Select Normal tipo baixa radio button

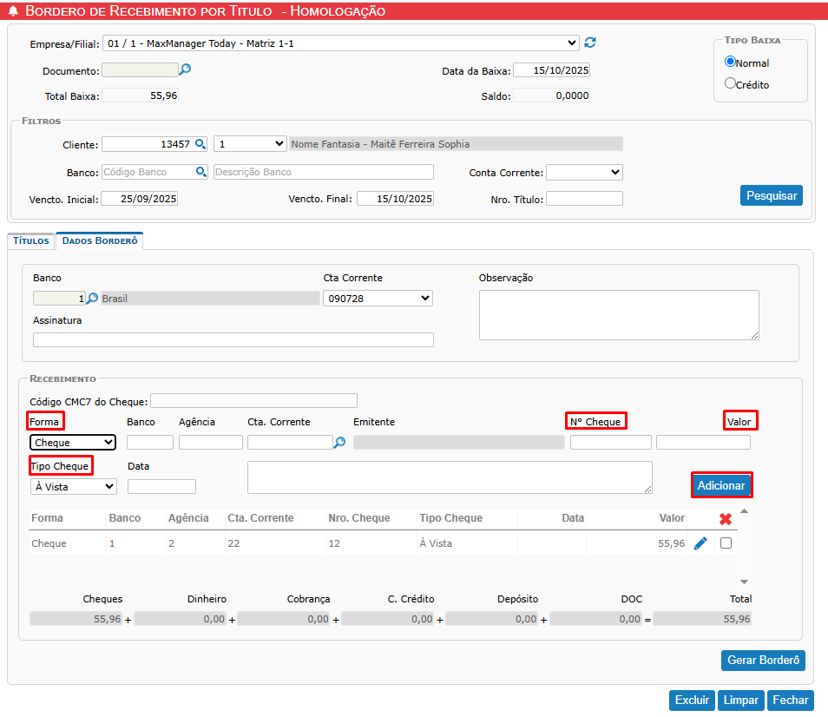(730, 62)
